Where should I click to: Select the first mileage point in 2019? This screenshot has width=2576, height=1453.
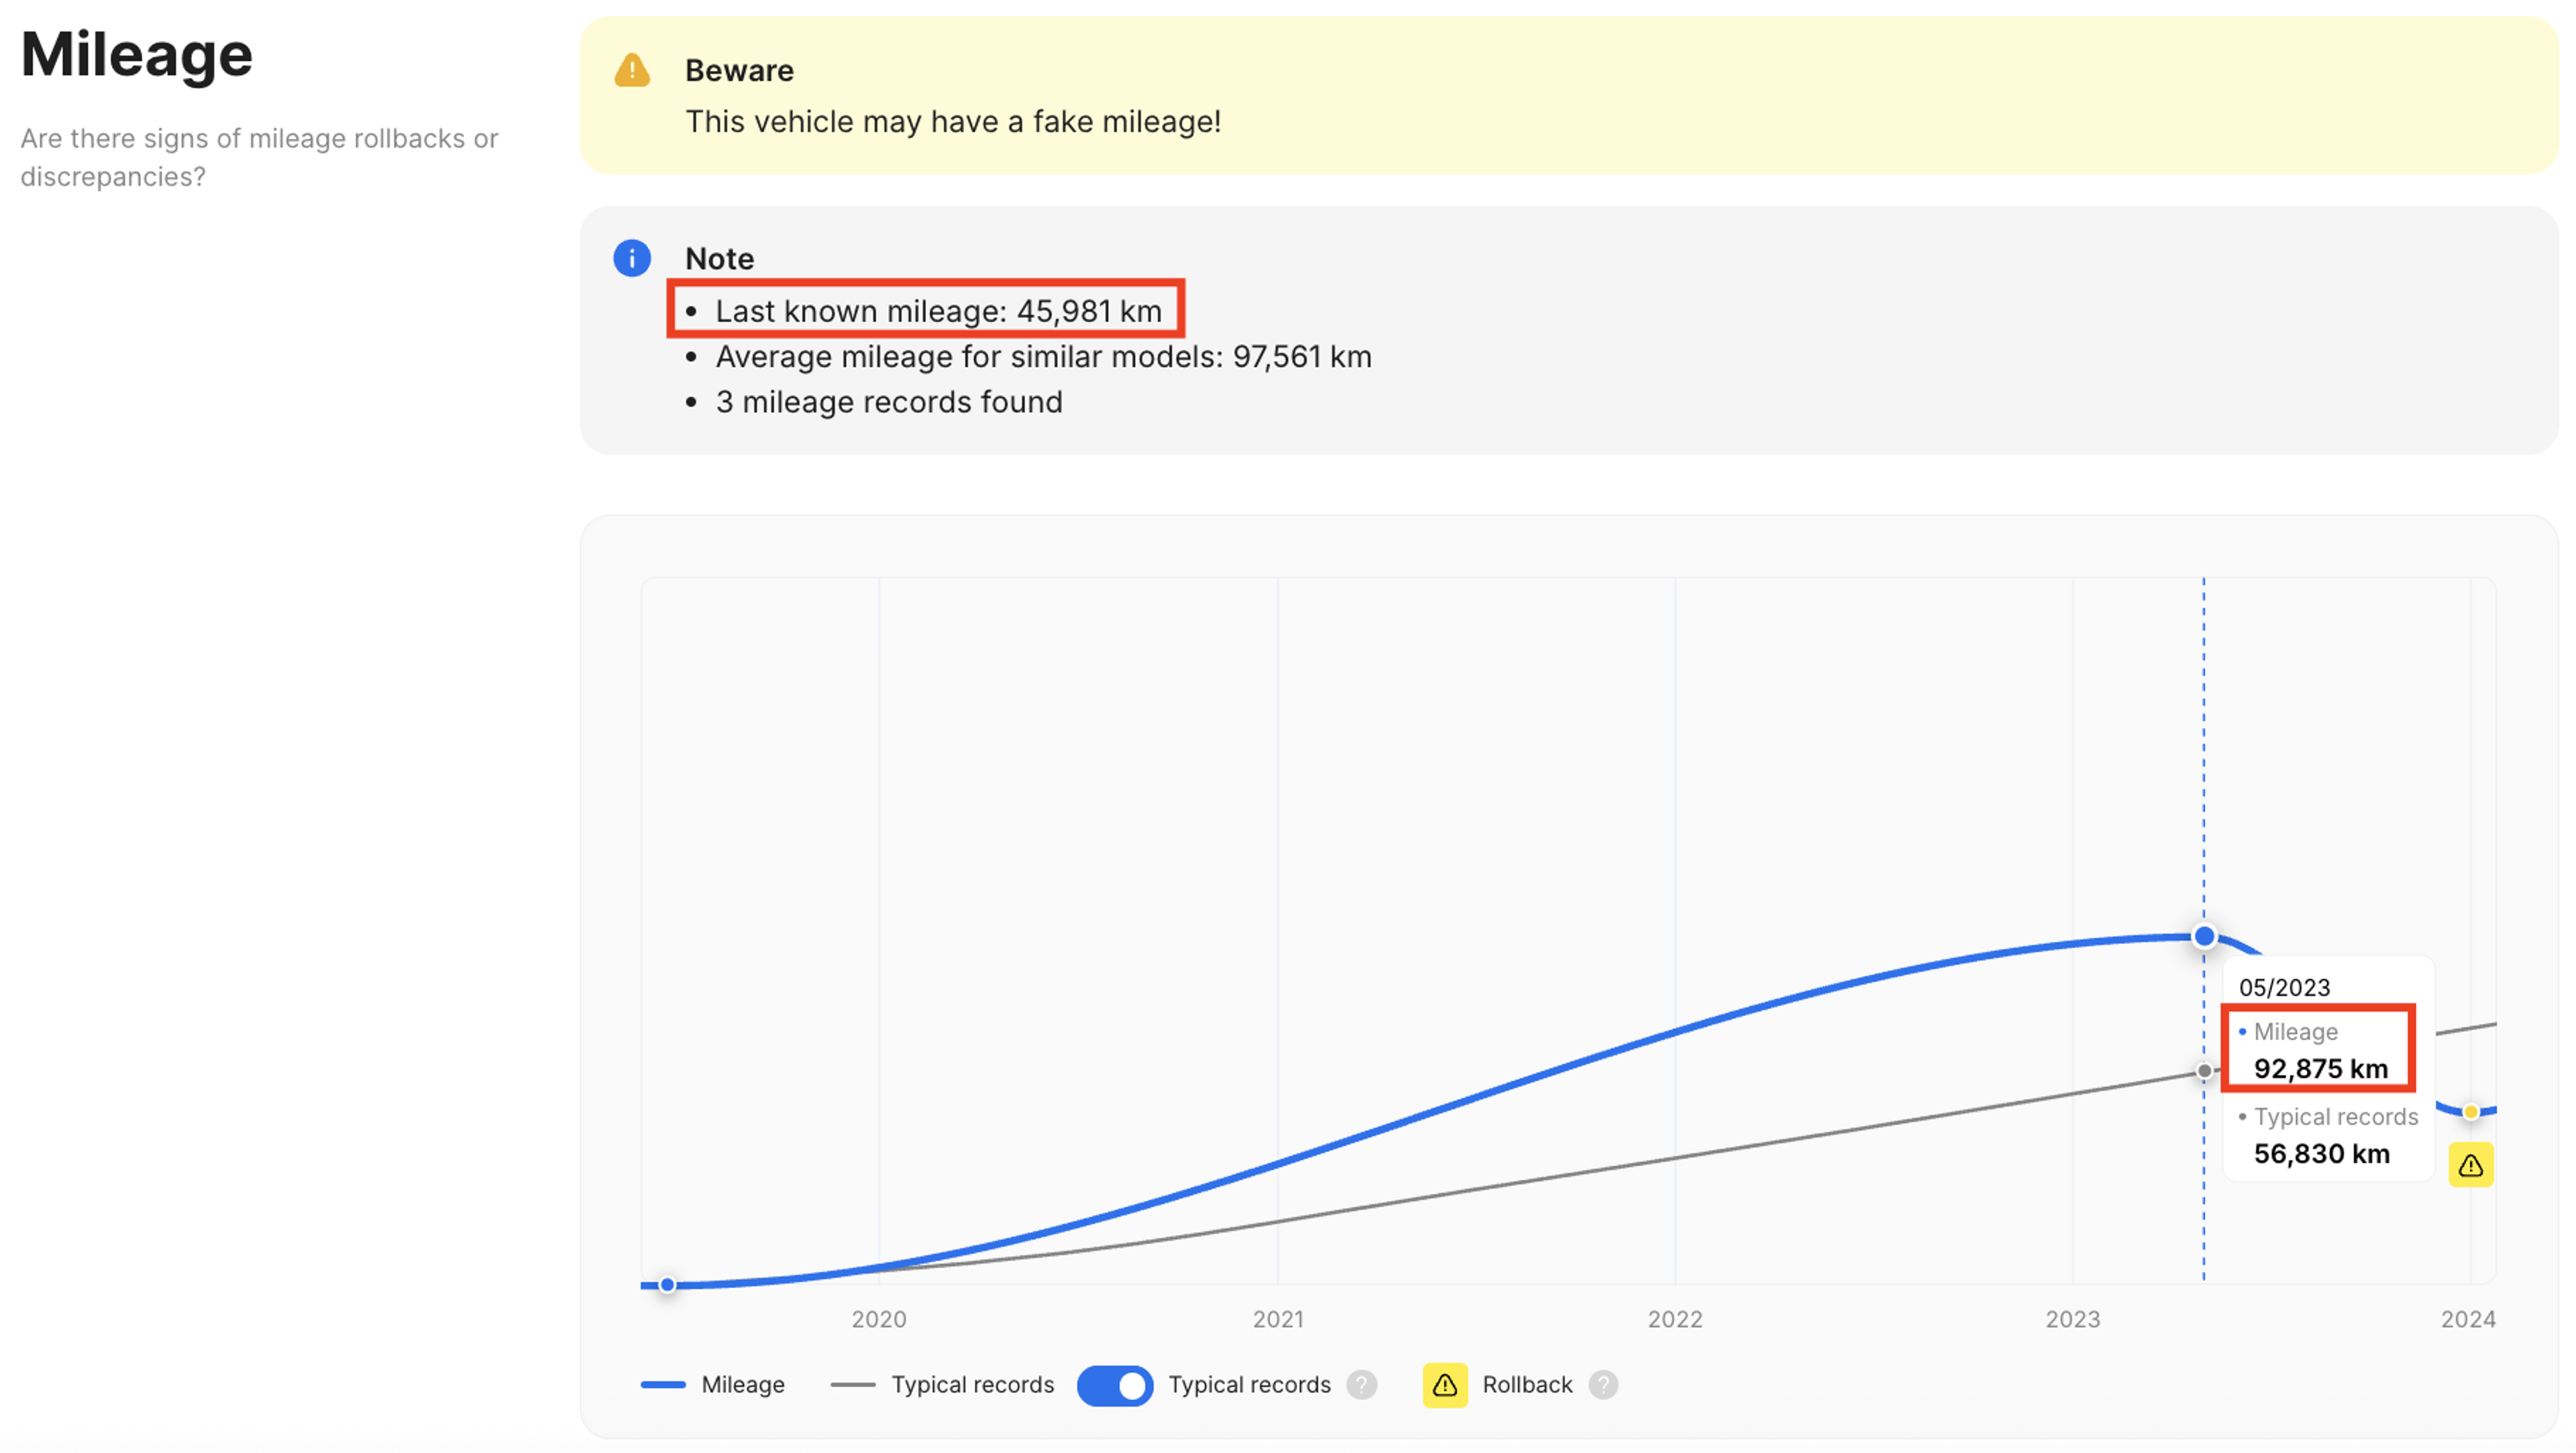click(x=667, y=1284)
